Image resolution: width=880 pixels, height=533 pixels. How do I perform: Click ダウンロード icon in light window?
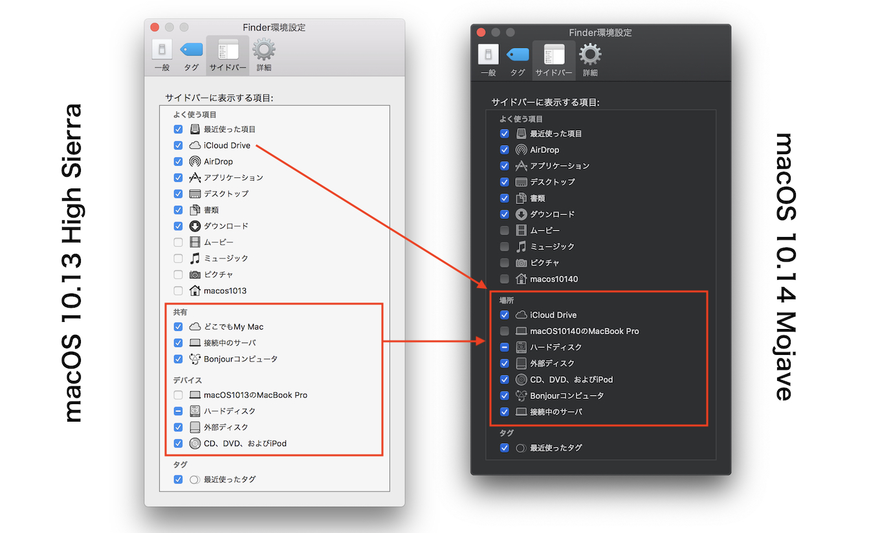click(x=195, y=226)
